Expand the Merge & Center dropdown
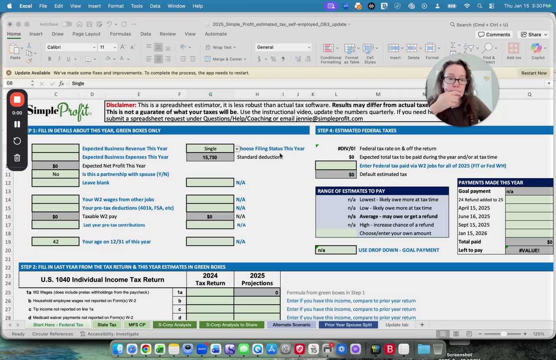The width and height of the screenshot is (556, 360). [x=245, y=59]
